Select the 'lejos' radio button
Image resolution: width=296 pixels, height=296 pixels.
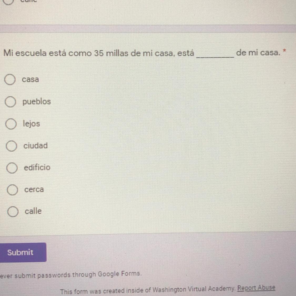click(x=11, y=124)
